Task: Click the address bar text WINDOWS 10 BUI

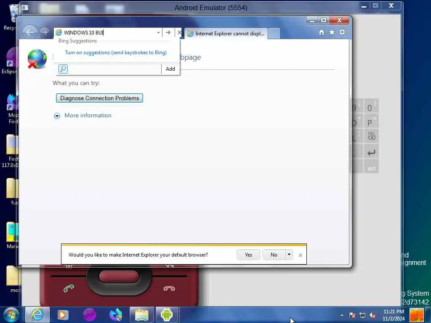Action: point(84,32)
